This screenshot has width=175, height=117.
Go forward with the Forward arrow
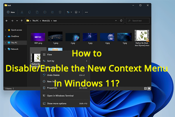pyautogui.click(x=12, y=21)
